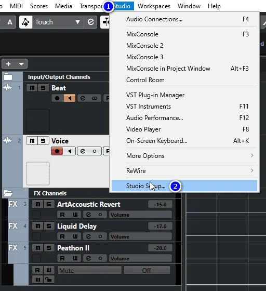The image size is (266, 291).
Task: Toggle mono/stereo icon on Voice track
Action: tap(95, 151)
